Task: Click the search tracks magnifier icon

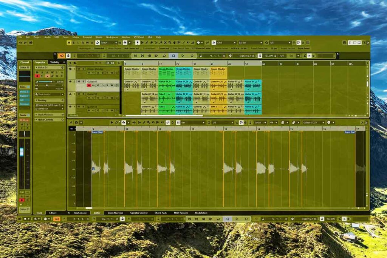Action: (x=119, y=63)
